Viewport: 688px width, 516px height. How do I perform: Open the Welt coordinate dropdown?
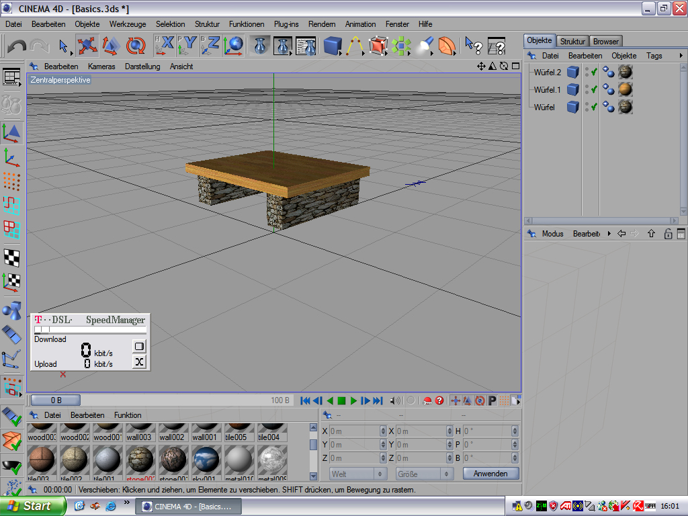pyautogui.click(x=357, y=474)
